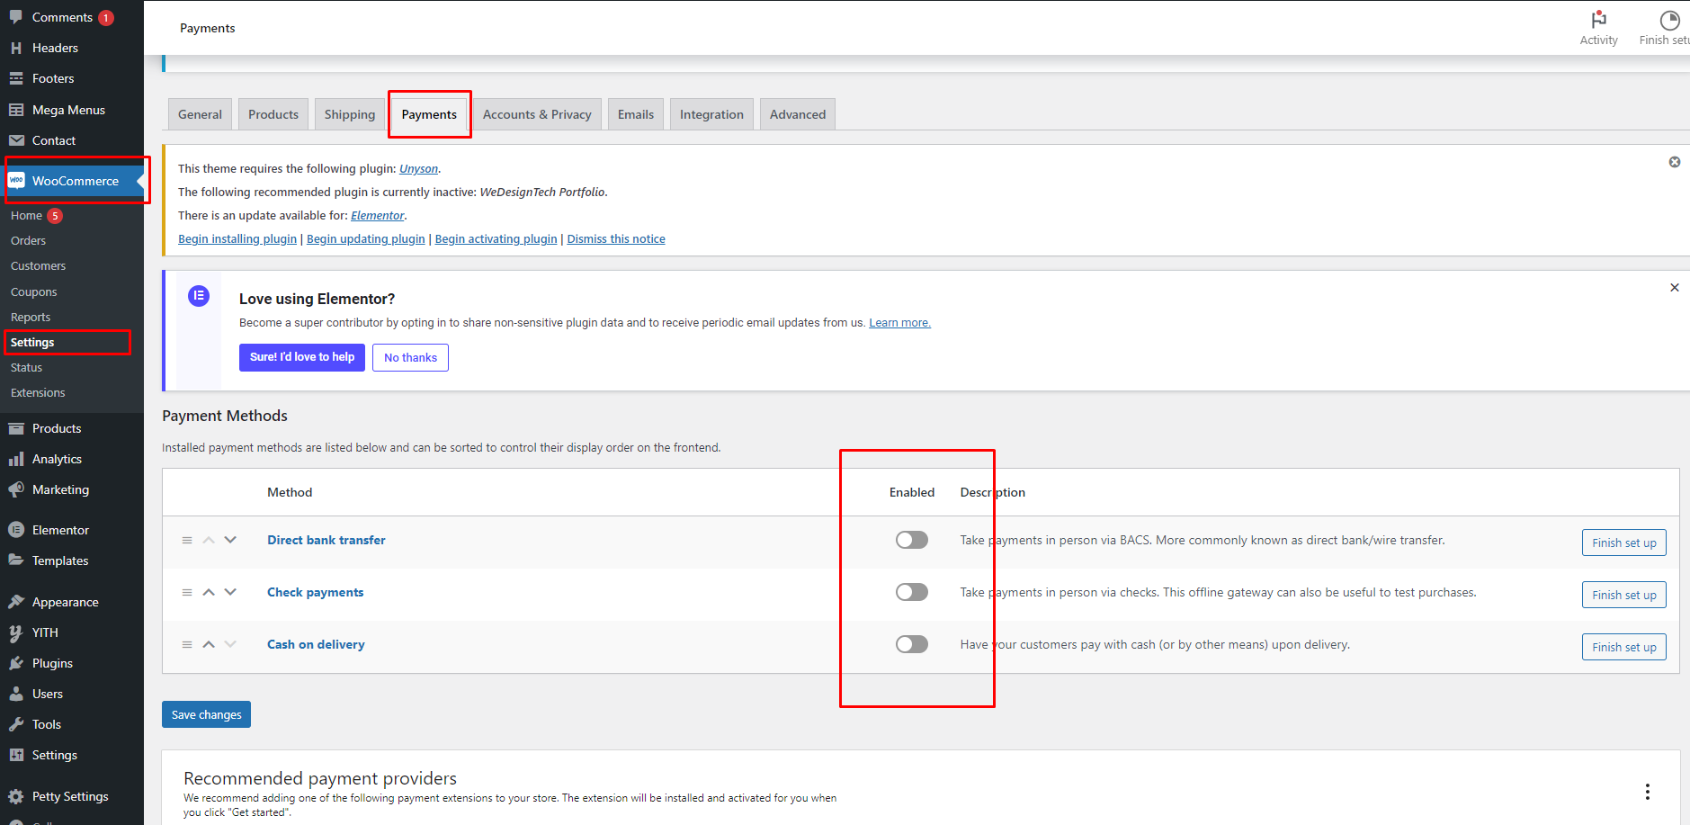The image size is (1690, 825).
Task: Switch to the Products settings tab
Action: pyautogui.click(x=273, y=114)
